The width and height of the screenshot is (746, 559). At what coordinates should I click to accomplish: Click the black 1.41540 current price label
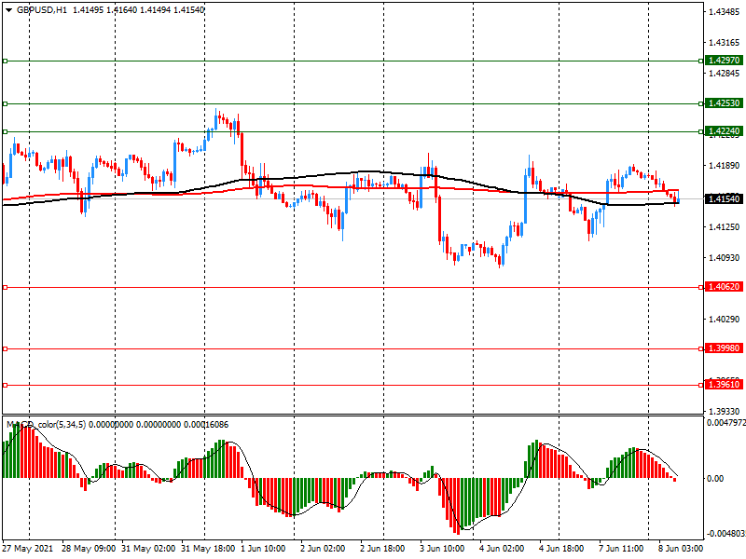point(724,199)
